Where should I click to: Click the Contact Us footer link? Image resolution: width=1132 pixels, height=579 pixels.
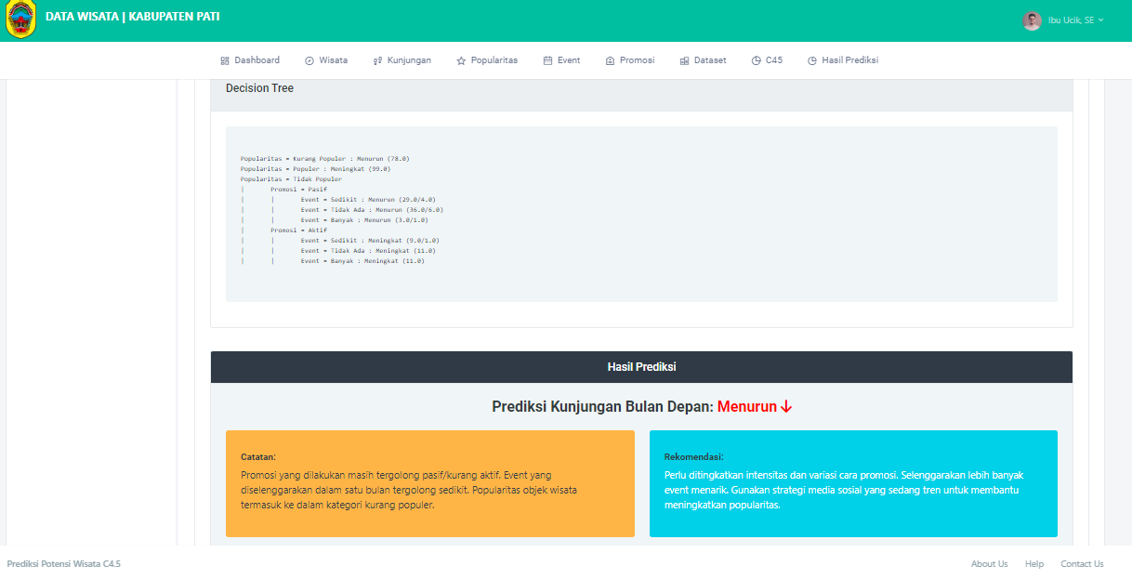point(1082,564)
